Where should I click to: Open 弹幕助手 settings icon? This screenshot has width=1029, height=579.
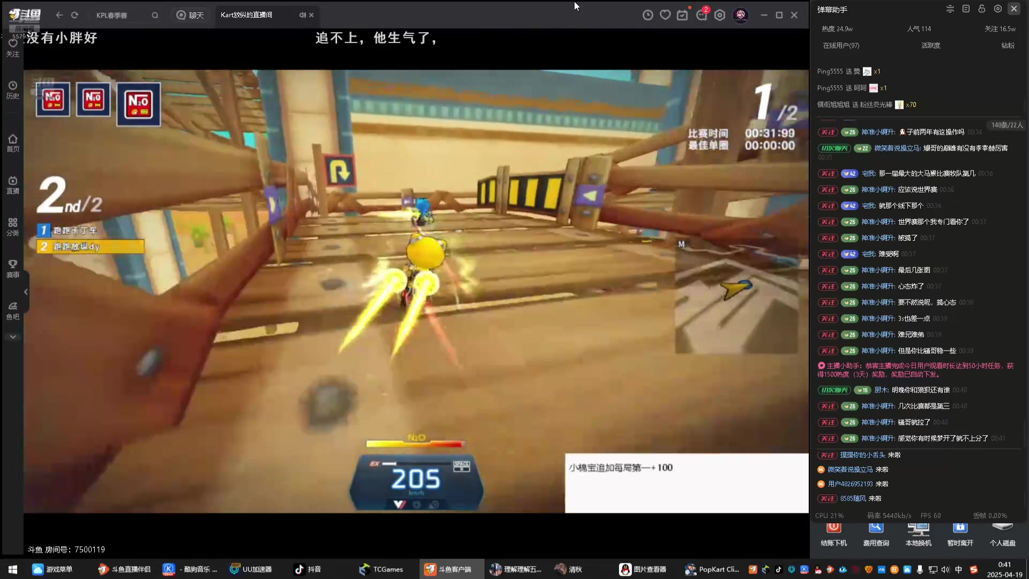tap(998, 9)
